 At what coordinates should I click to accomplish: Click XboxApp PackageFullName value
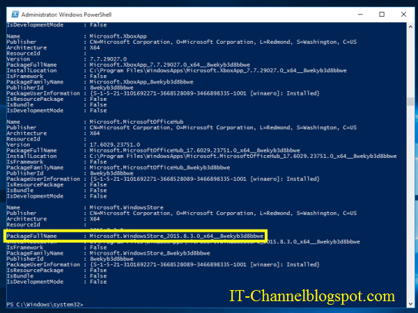[170, 65]
